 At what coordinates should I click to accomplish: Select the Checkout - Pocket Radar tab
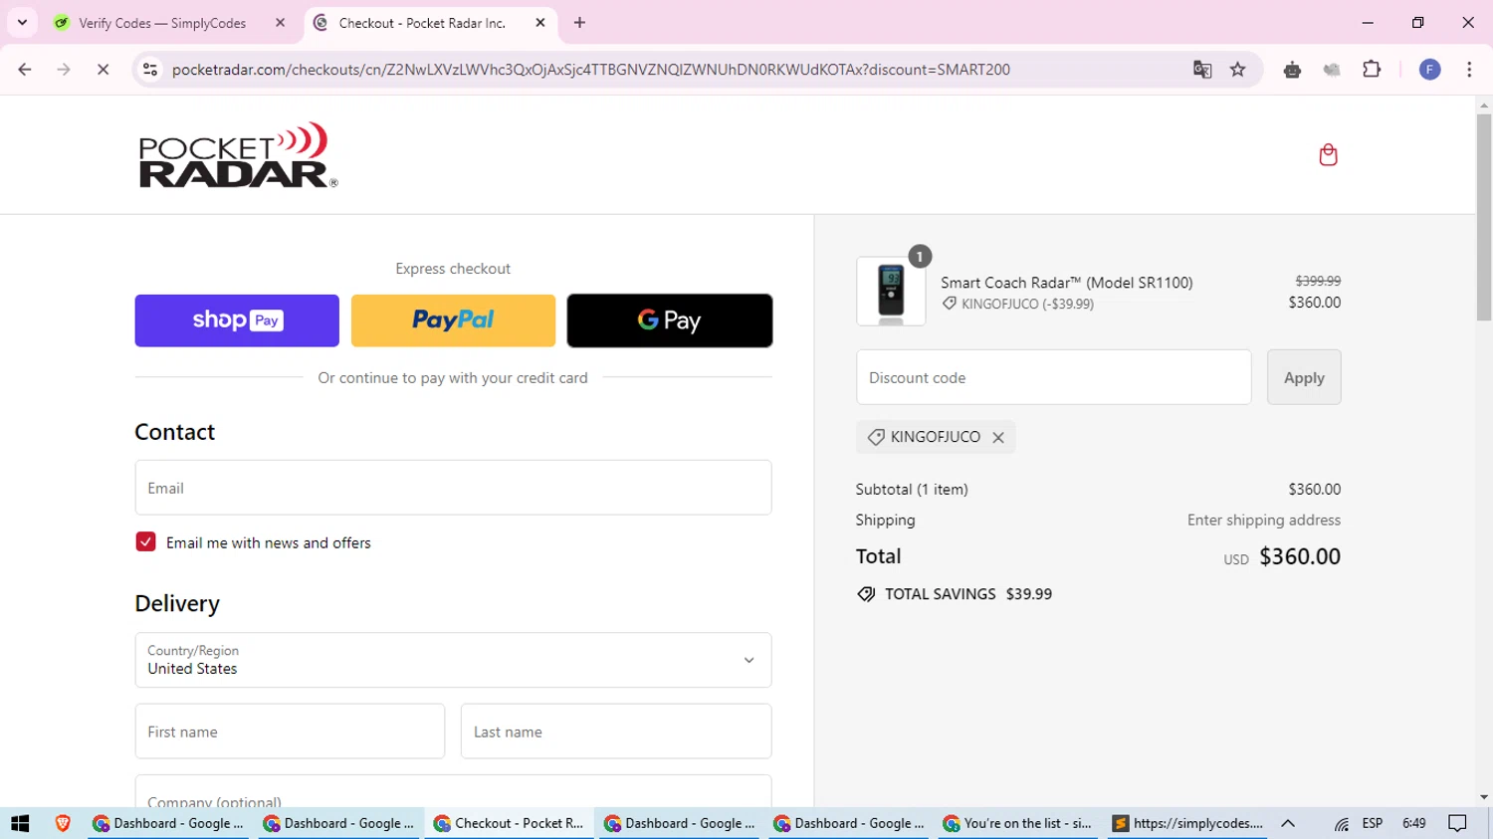[422, 23]
